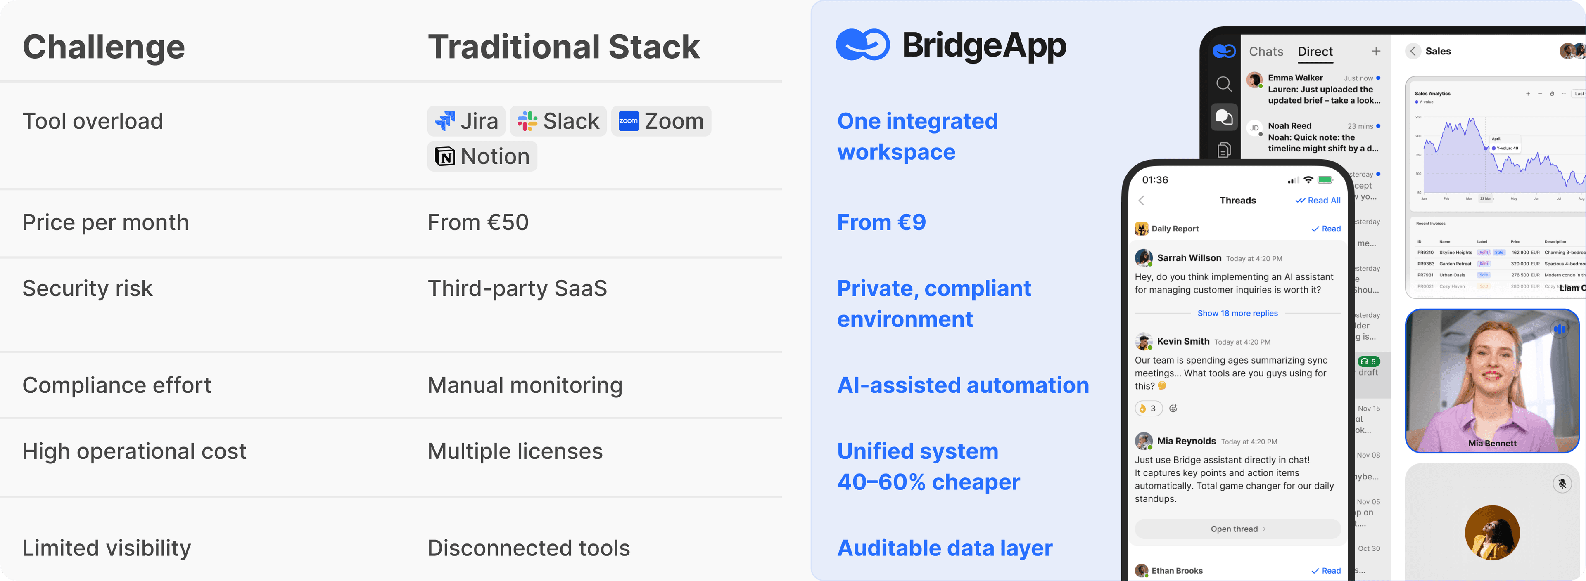Expand Mia Reynolds' reply via Open thread
Viewport: 1586px width, 581px height.
point(1237,529)
